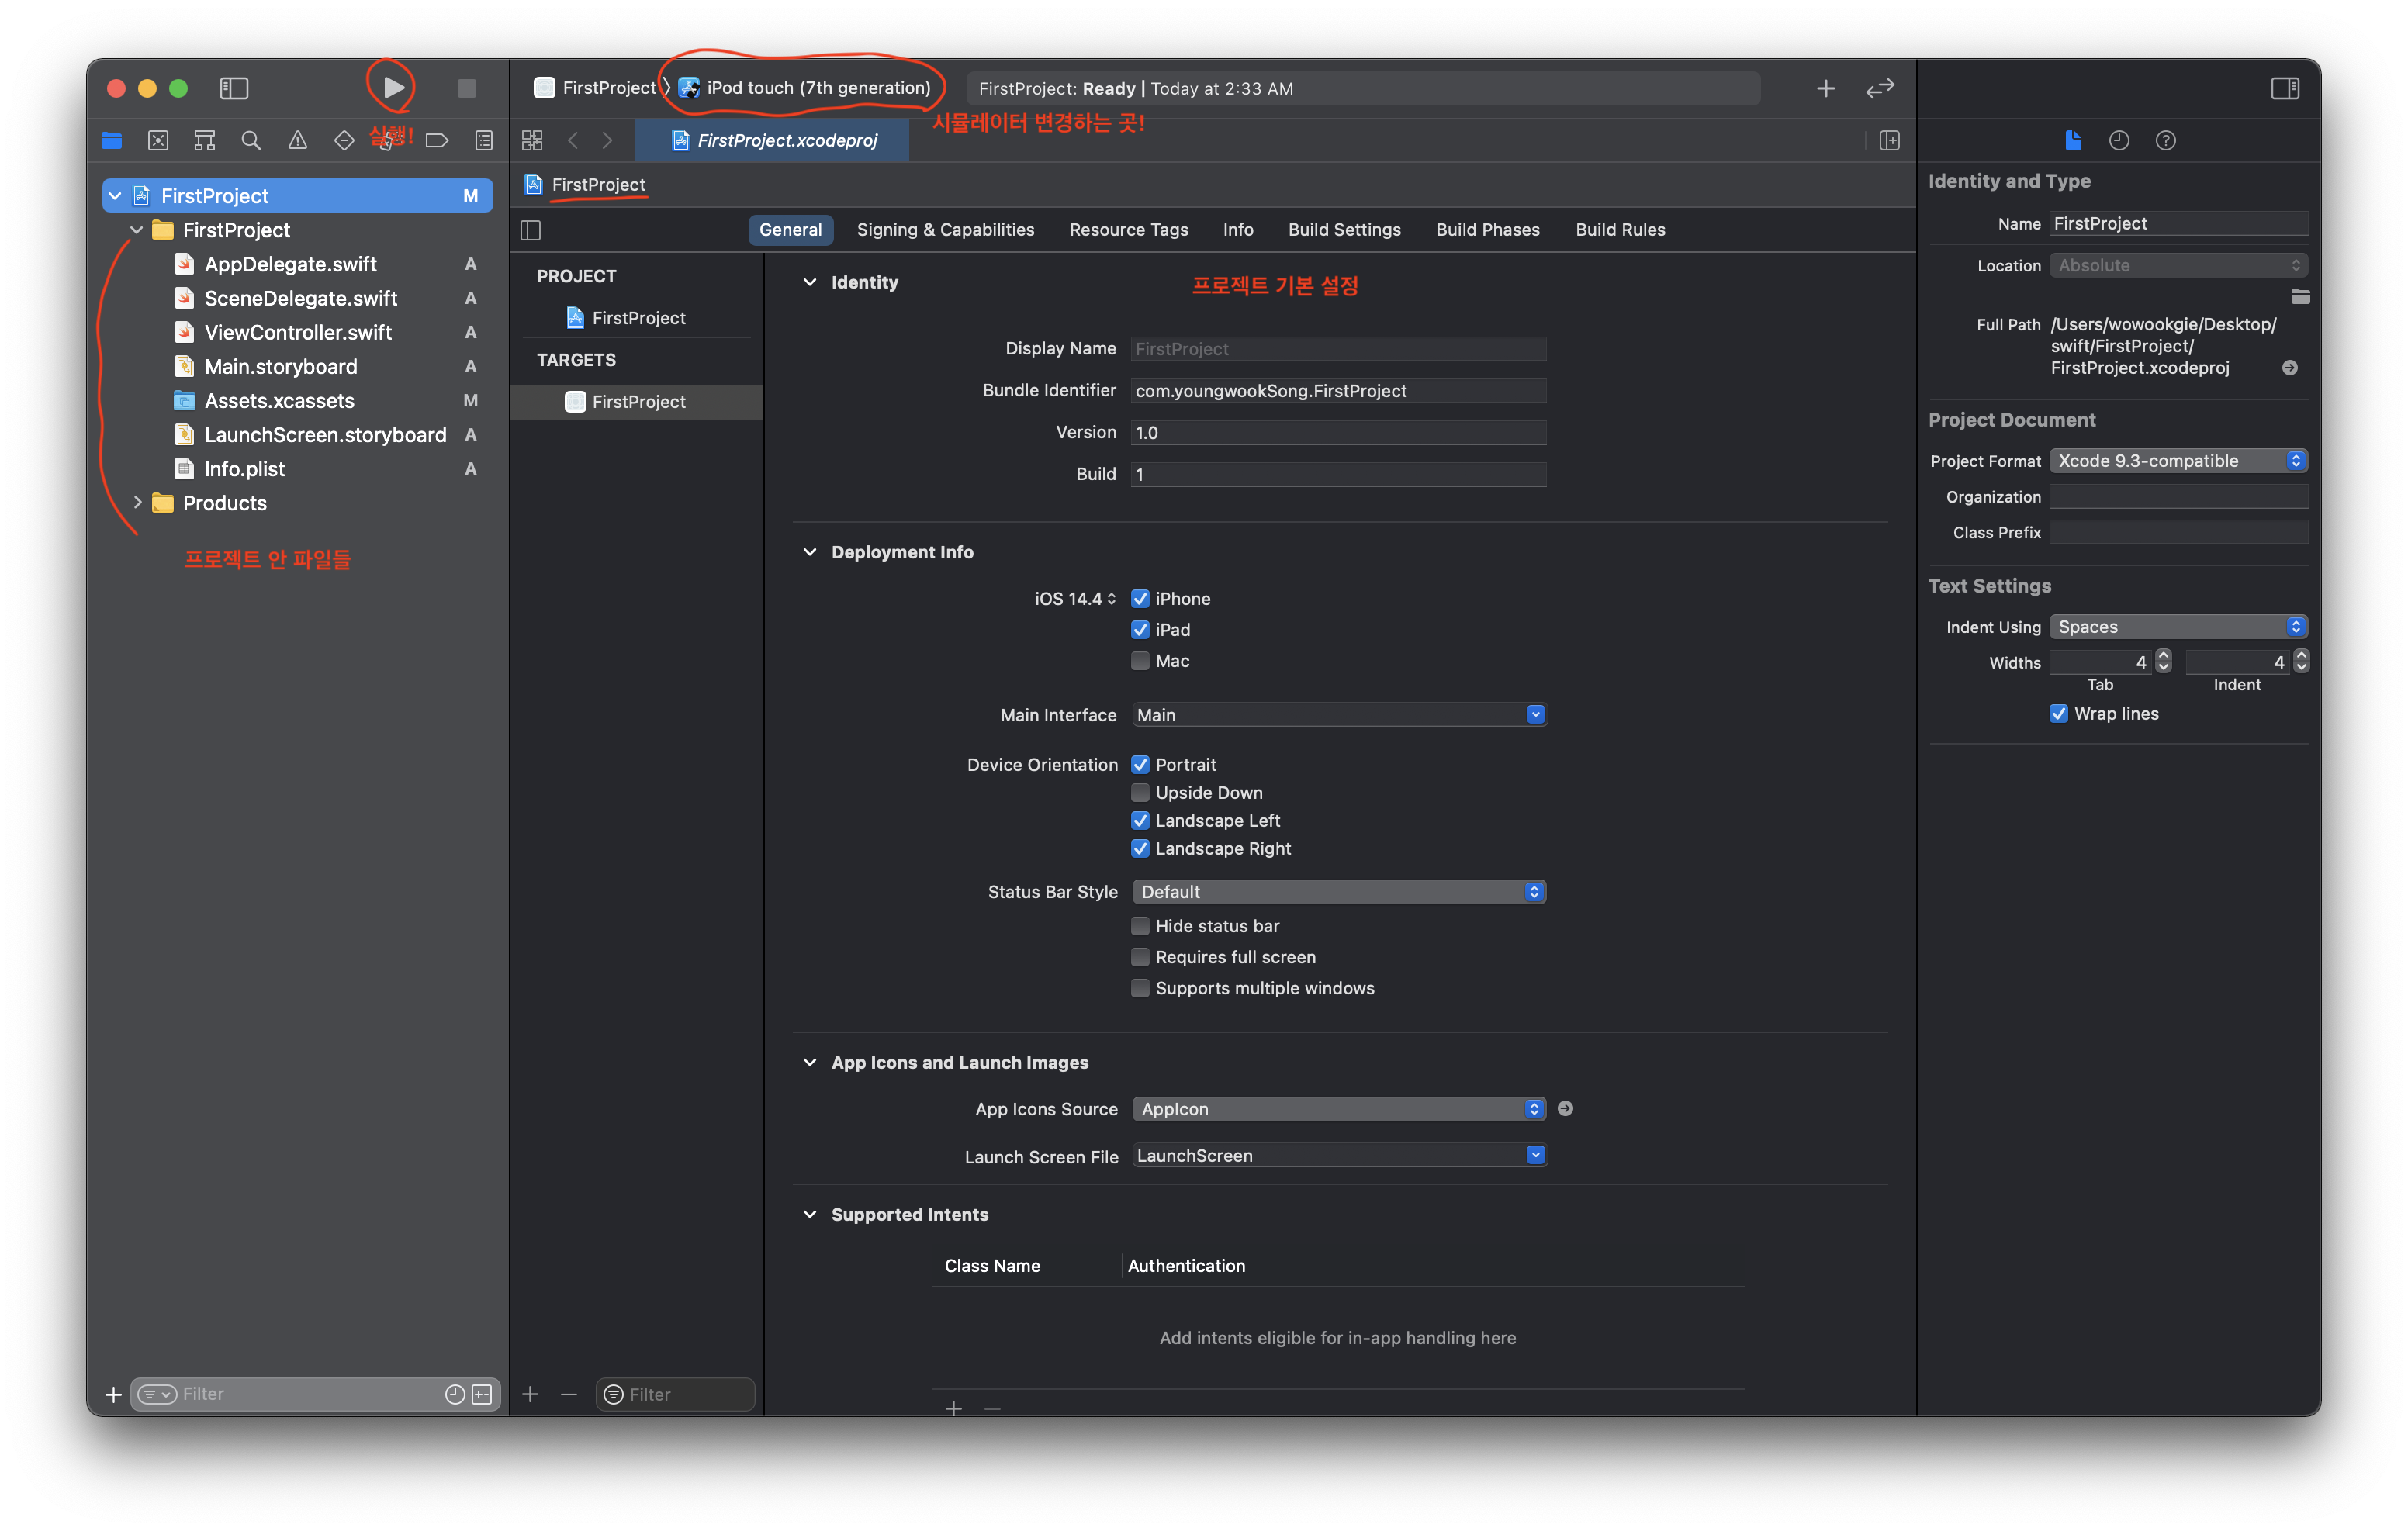Viewport: 2408px width, 1531px height.
Task: Click the Project navigator folder icon
Action: click(114, 140)
